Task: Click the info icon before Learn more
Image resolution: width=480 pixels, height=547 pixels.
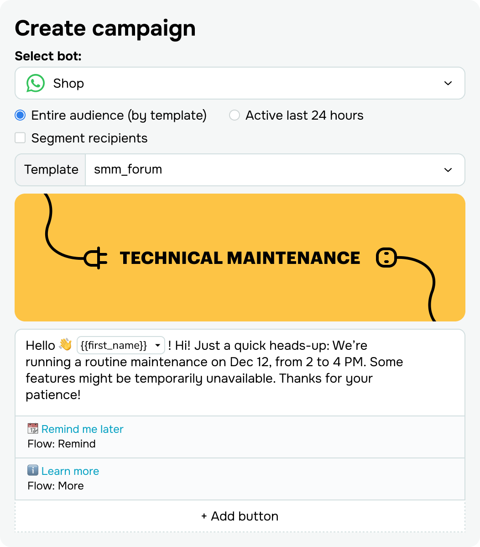Action: tap(32, 471)
